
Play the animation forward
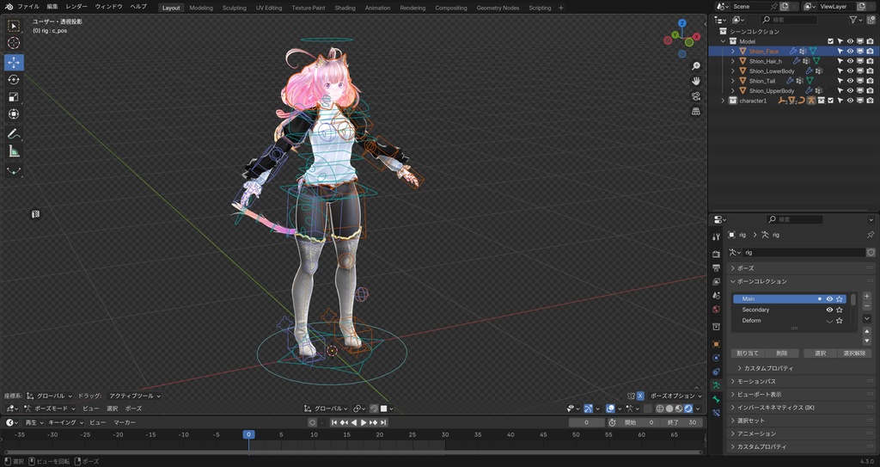click(364, 422)
